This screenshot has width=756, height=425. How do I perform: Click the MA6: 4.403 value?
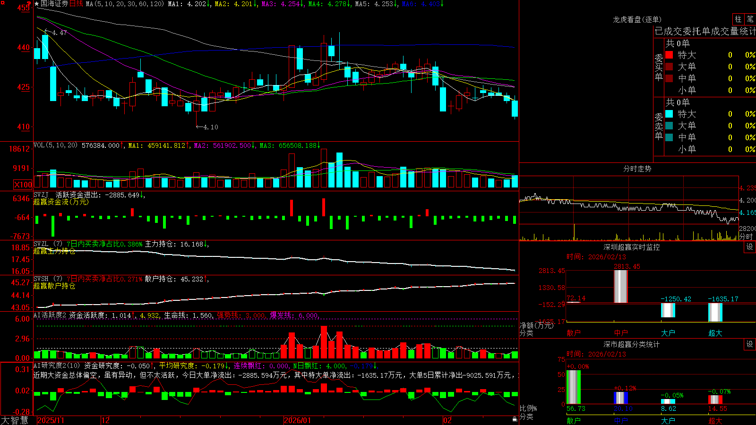(421, 4)
